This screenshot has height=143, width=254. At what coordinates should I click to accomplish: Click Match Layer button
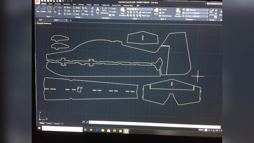pyautogui.click(x=144, y=15)
